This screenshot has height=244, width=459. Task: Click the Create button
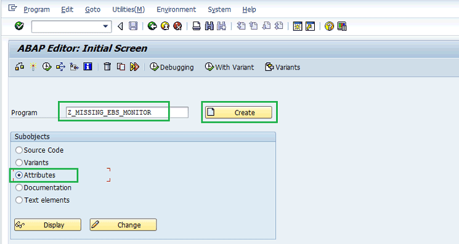(x=238, y=113)
